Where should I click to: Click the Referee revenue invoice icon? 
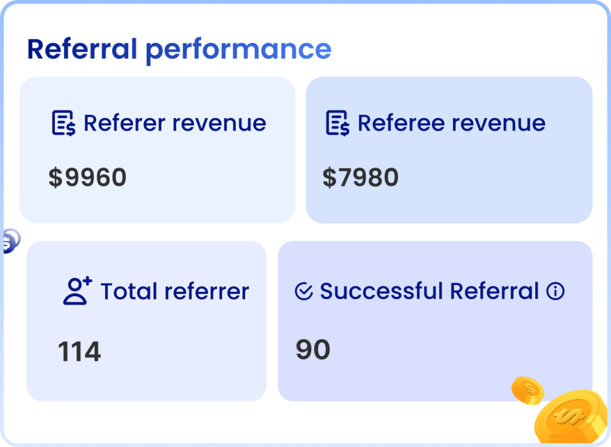pos(338,123)
